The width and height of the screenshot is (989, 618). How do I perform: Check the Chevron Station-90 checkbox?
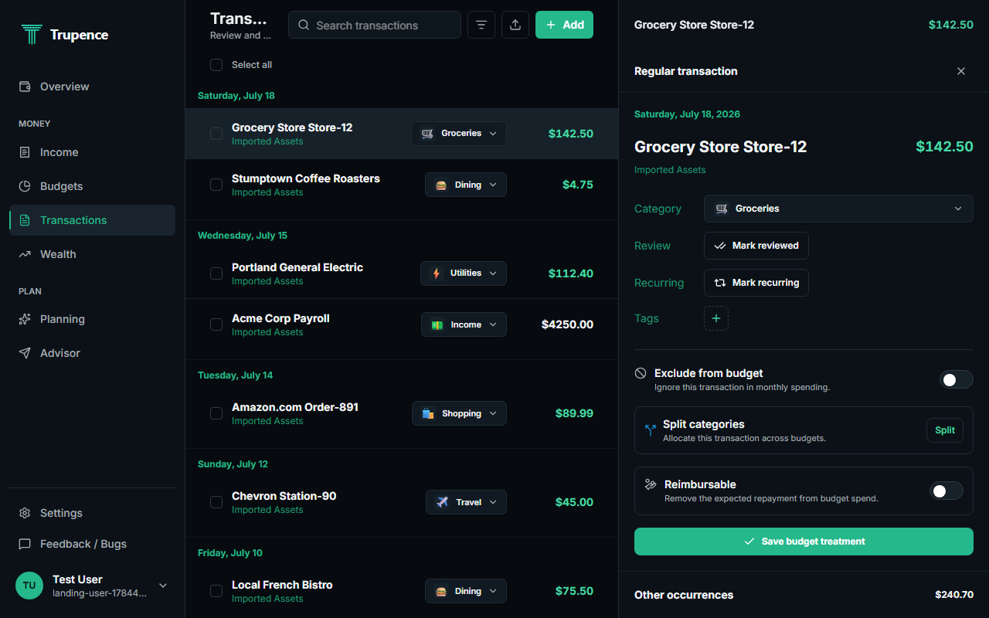click(x=216, y=502)
